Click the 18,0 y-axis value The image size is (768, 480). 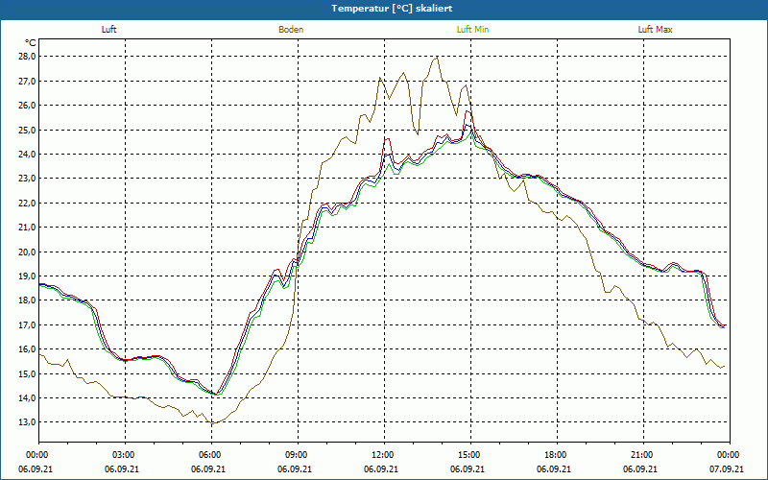coord(27,300)
